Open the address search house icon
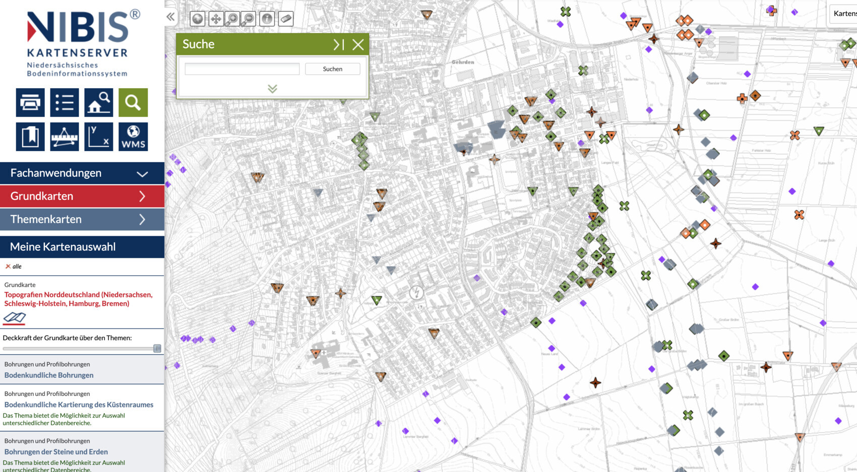 99,103
